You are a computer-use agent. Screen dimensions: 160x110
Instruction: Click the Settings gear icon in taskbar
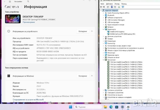122,107
